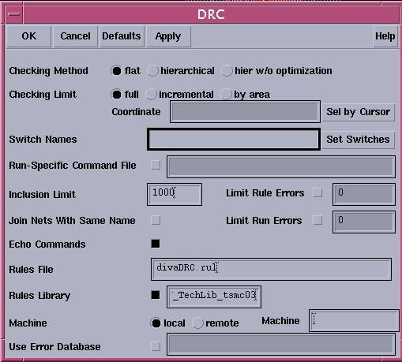
Task: Click Sel by Cursor button
Action: click(359, 112)
